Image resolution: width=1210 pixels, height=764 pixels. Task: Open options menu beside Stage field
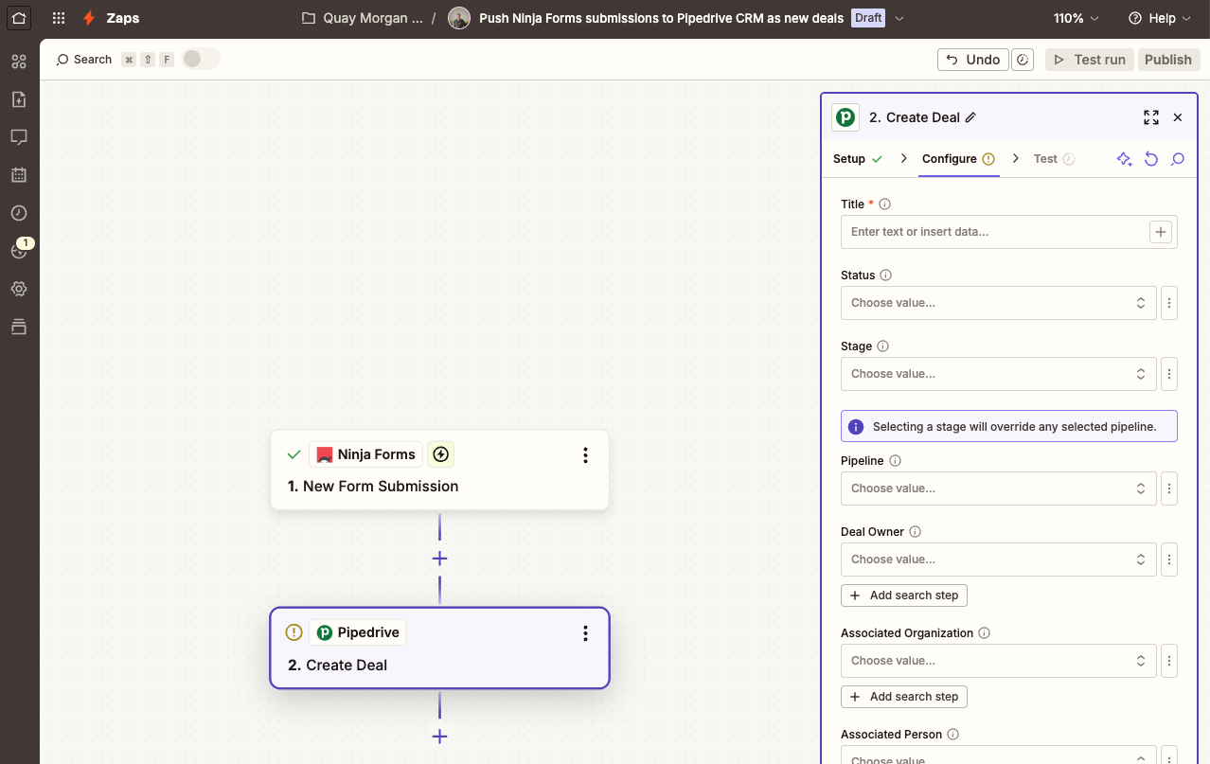1169,374
